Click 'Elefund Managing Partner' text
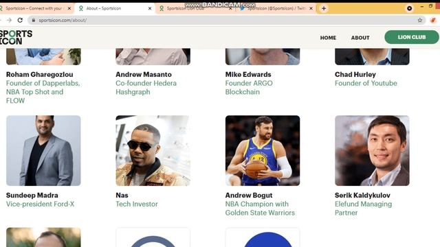The width and height of the screenshot is (440, 247). [364, 209]
